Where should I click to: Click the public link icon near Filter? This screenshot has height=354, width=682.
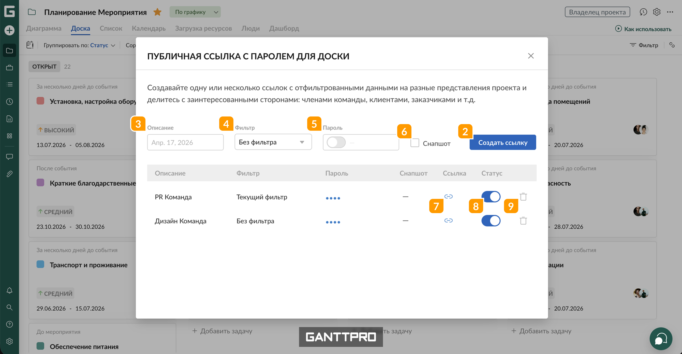coord(672,45)
